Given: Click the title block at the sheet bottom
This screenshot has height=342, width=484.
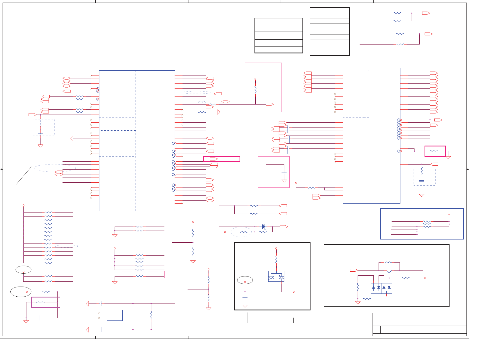Looking at the screenshot, I should [341, 324].
